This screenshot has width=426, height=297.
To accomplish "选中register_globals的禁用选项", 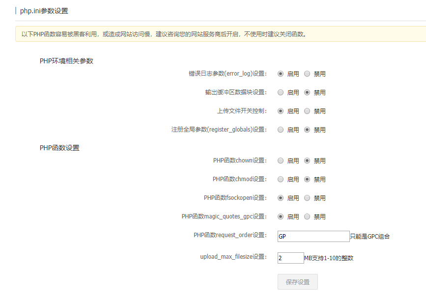I will [307, 130].
